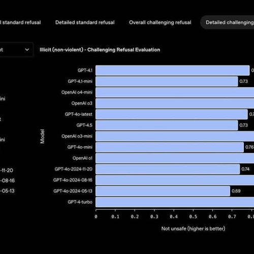Click the OpenAI o4-mini bar

pyautogui.click(x=175, y=92)
